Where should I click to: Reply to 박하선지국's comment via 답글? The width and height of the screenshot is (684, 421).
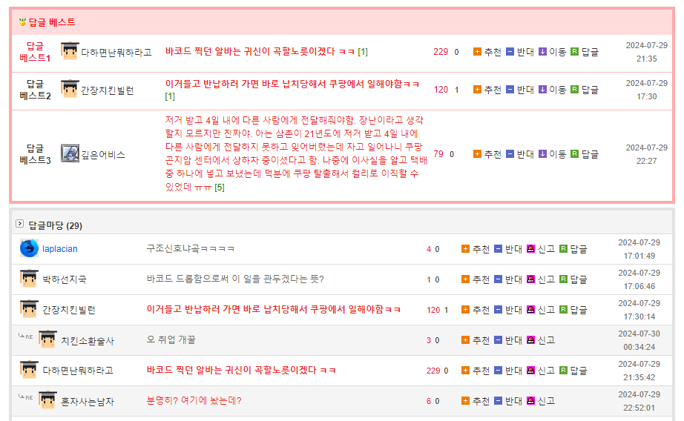click(x=564, y=279)
